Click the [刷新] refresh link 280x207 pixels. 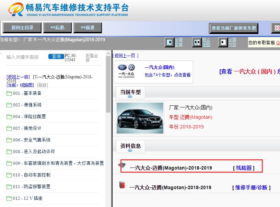[43, 85]
